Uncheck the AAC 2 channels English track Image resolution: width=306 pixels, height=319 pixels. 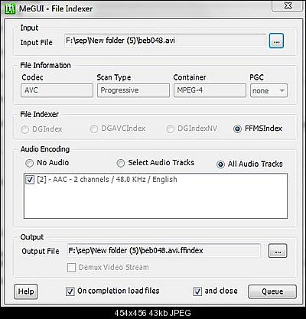coord(30,180)
